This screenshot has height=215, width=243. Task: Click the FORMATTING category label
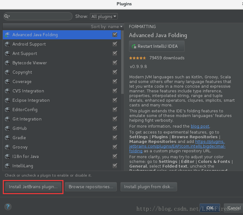142,27
